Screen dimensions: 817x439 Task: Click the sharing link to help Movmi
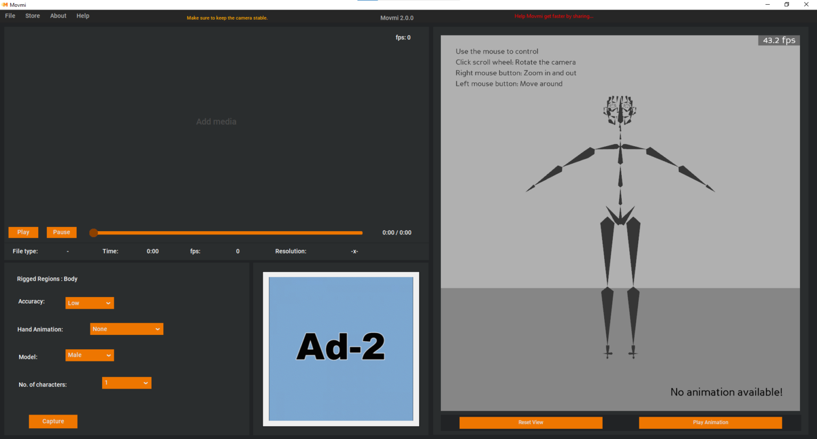(x=554, y=16)
